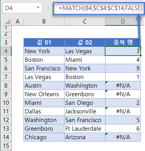Select cell containing Ft Lauderdale
The image size is (145, 151).
coord(85,129)
